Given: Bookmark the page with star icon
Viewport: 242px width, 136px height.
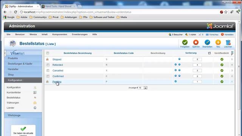Looking at the screenshot, I should [226, 12].
